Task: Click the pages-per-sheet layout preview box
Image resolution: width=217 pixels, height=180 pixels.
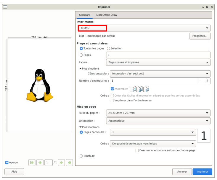Action: [204, 136]
